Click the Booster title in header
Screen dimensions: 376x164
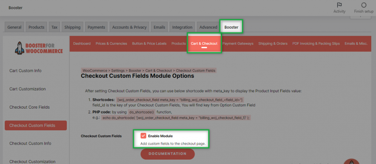tap(15, 8)
